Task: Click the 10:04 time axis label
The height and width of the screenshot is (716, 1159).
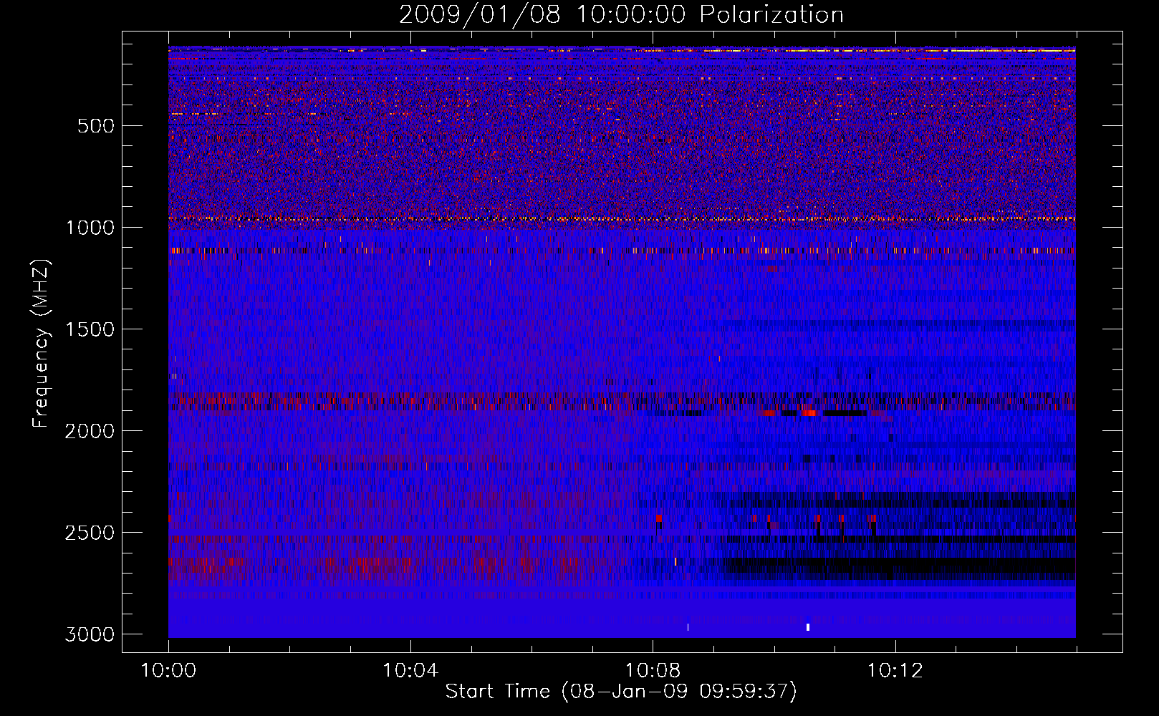Action: [410, 671]
